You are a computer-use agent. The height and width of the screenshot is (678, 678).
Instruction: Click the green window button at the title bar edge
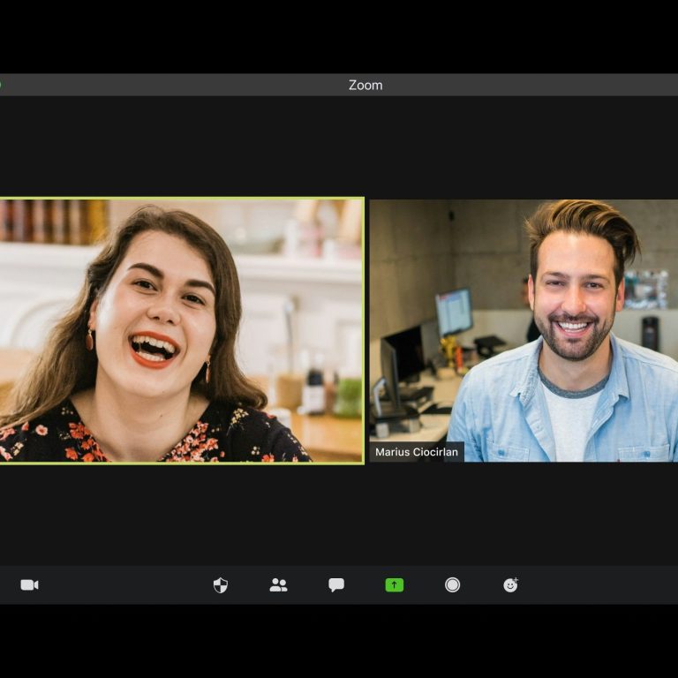[0, 85]
